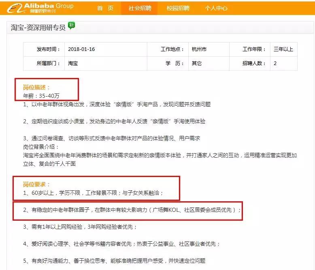
Task: Click the green 新 badge icon
Action: pyautogui.click(x=71, y=25)
